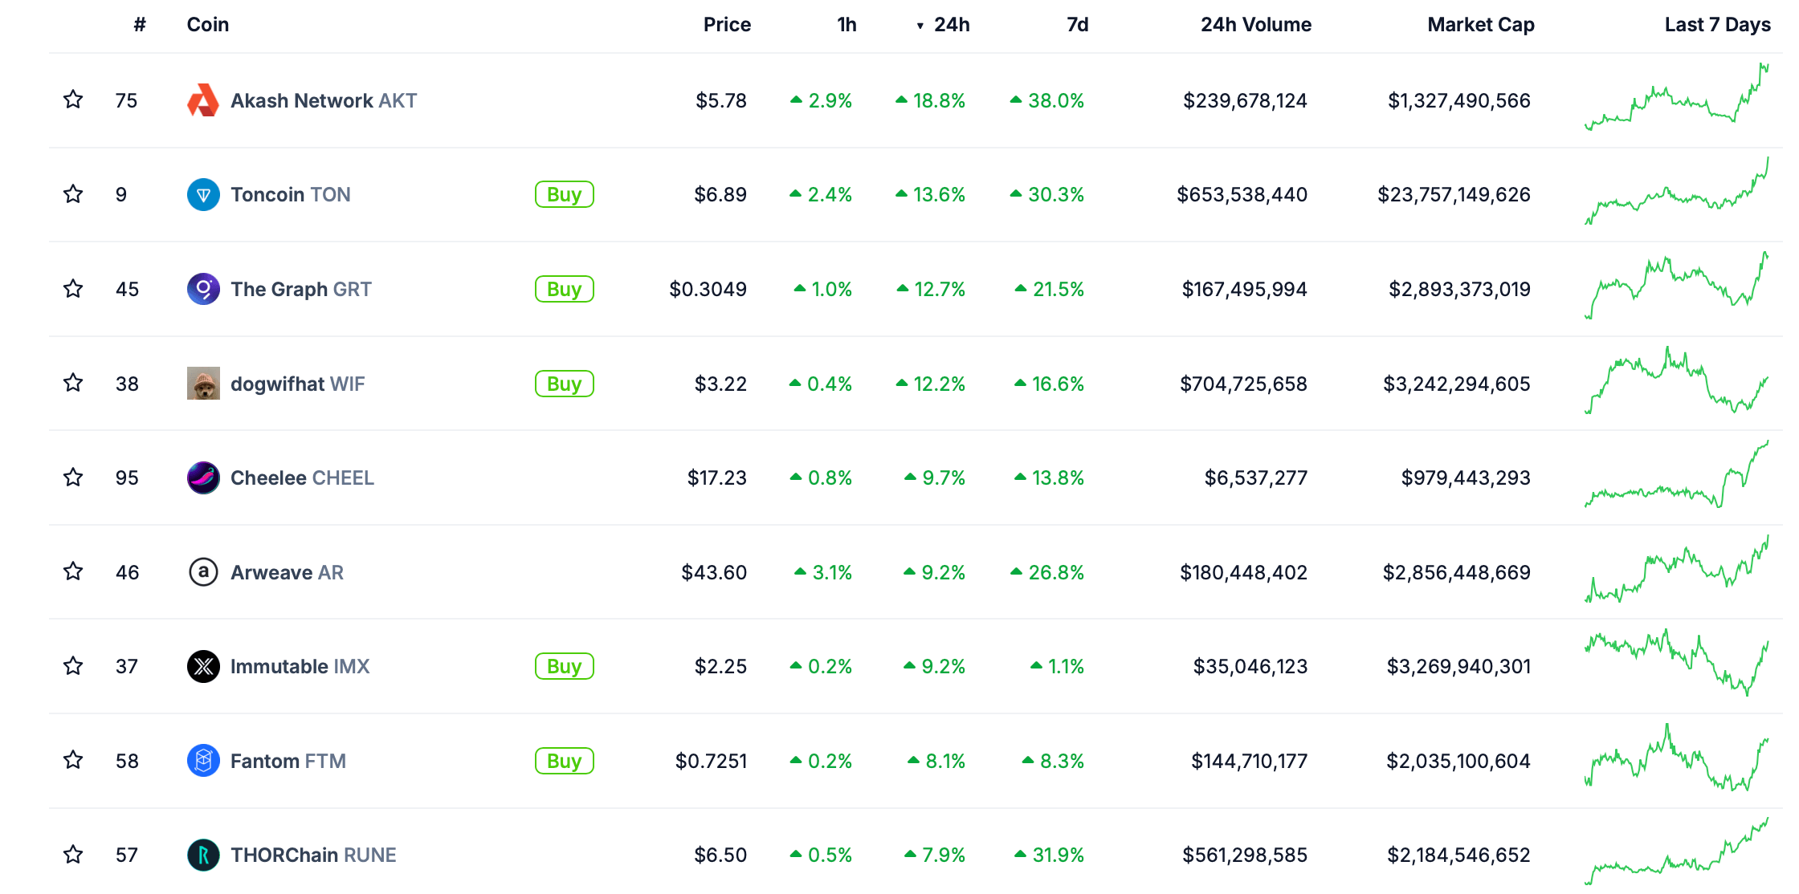Click the Akash Network coin logo
Image resolution: width=1799 pixels, height=894 pixels.
click(x=203, y=100)
